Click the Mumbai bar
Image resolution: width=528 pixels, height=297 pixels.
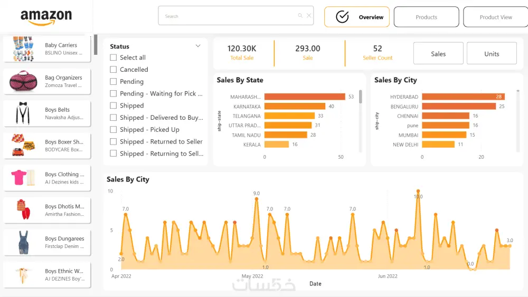444,135
